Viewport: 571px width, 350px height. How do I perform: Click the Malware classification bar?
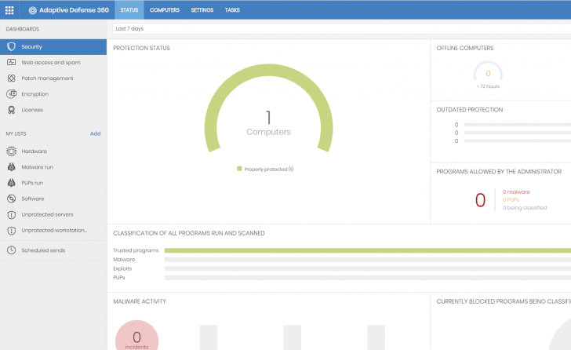tap(367, 260)
